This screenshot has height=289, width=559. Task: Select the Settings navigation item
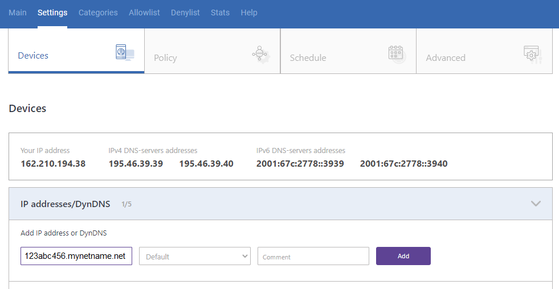click(52, 13)
